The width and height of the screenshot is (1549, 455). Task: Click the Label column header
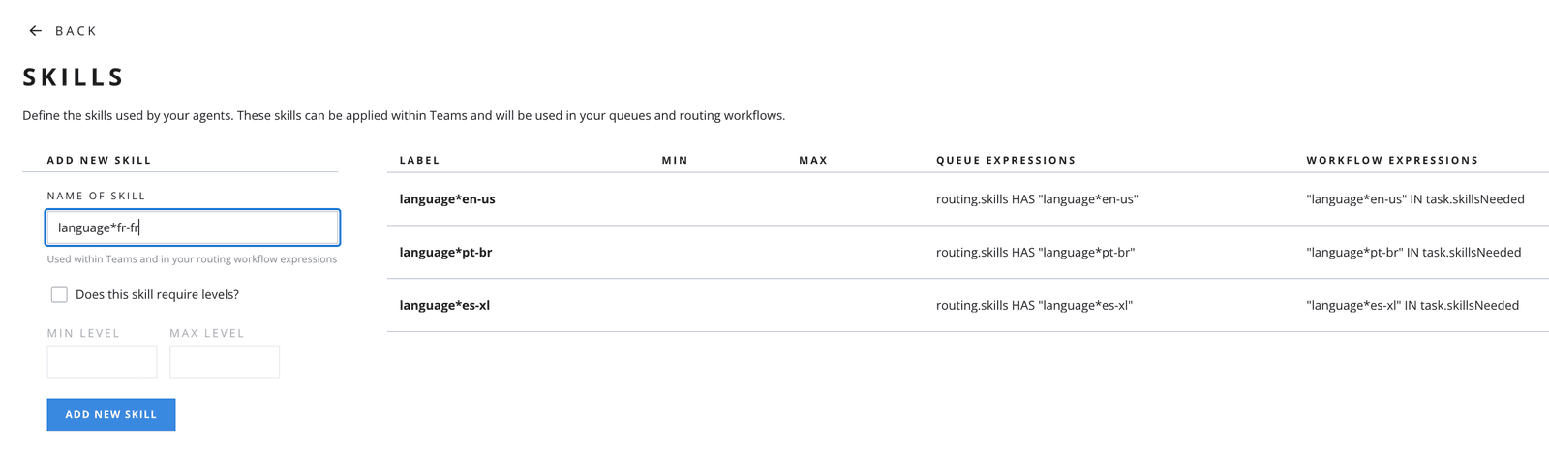(x=419, y=160)
